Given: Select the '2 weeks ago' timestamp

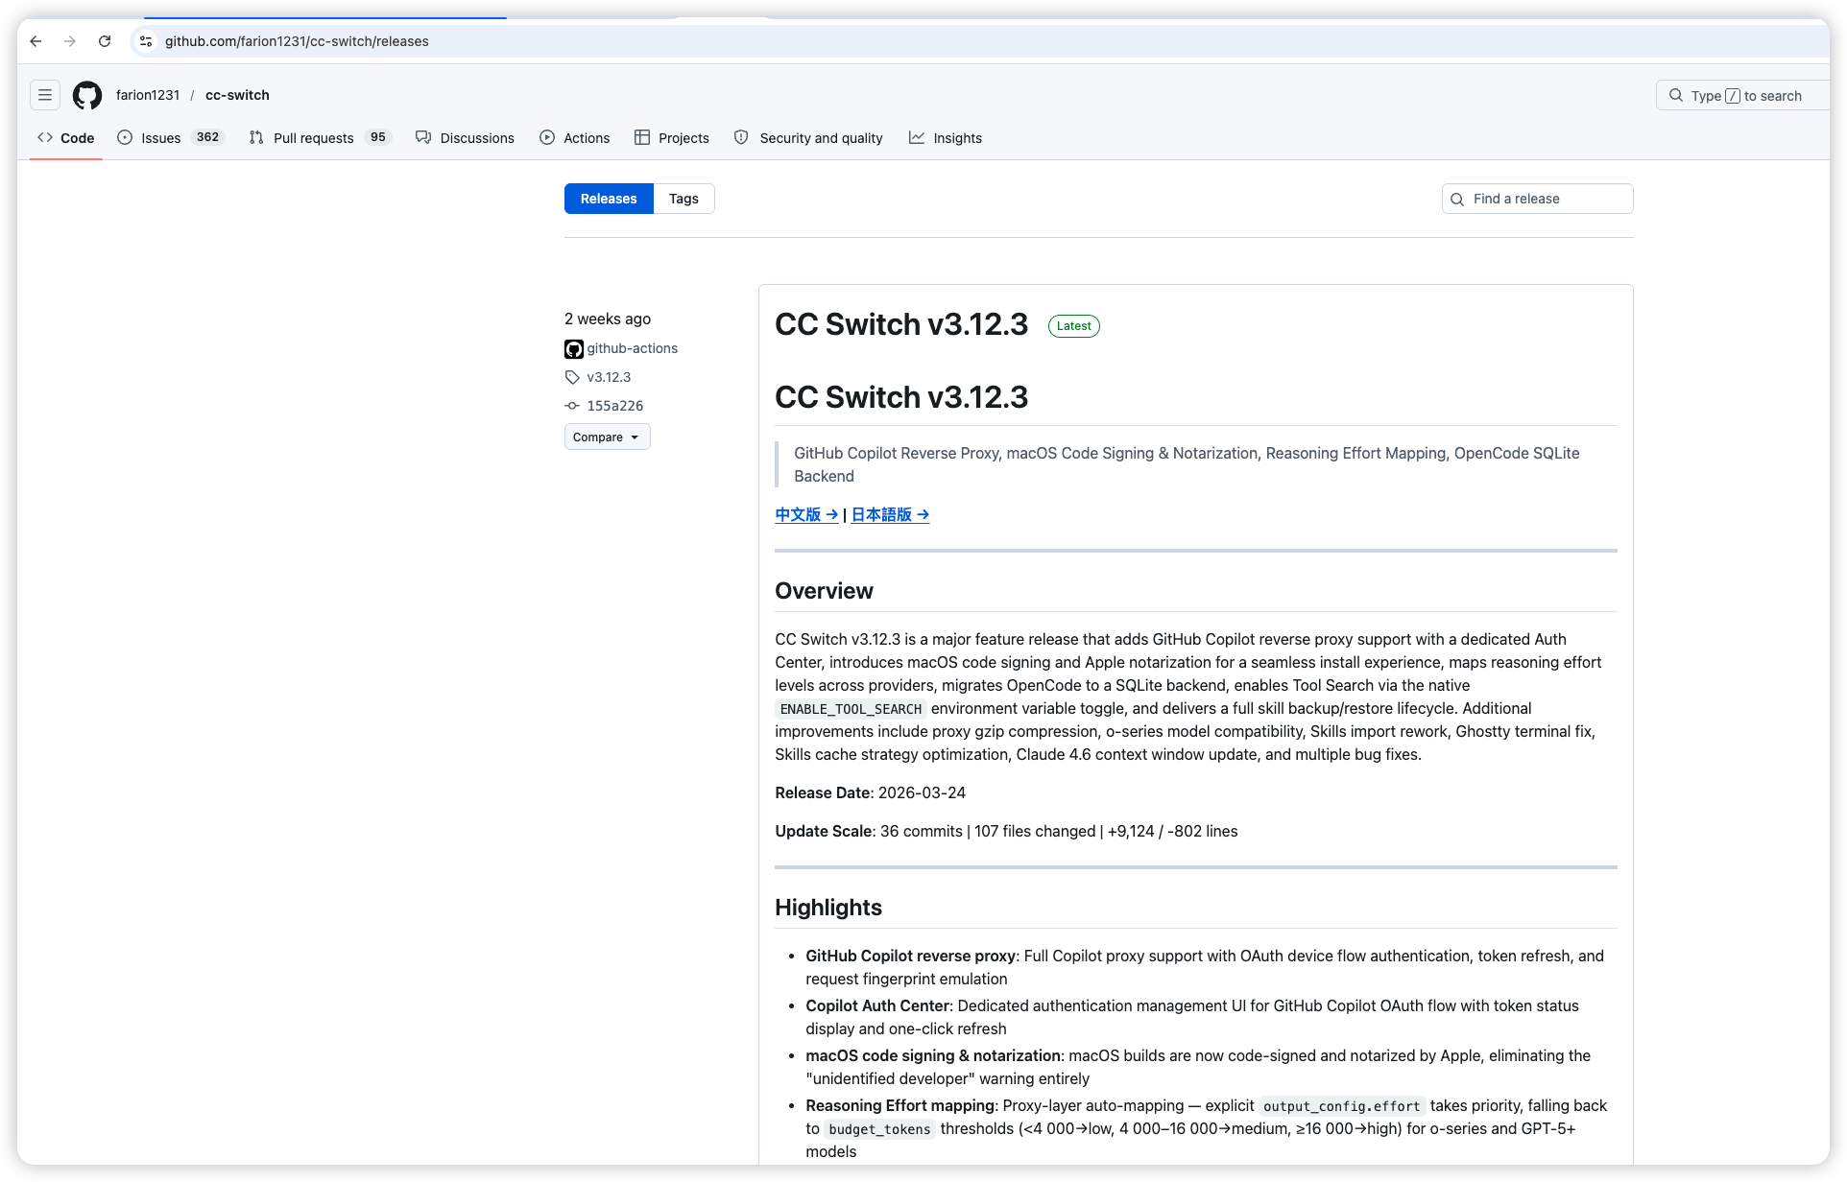Looking at the screenshot, I should pos(608,319).
